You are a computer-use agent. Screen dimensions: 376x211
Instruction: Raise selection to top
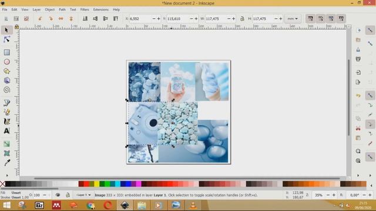point(116,18)
